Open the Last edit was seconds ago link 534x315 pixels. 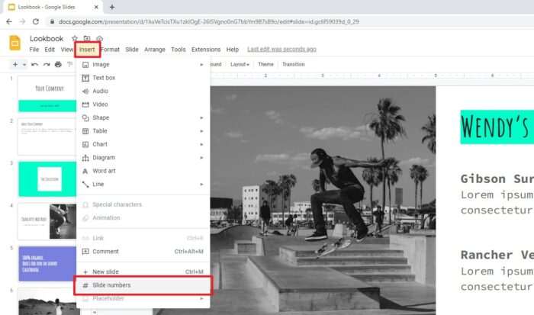pos(282,50)
